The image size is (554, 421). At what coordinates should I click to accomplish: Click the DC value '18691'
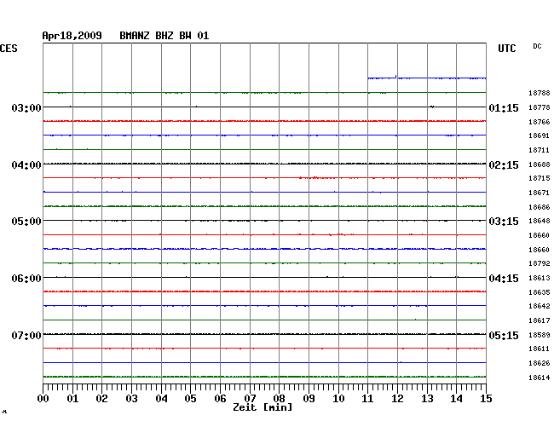pyautogui.click(x=540, y=136)
